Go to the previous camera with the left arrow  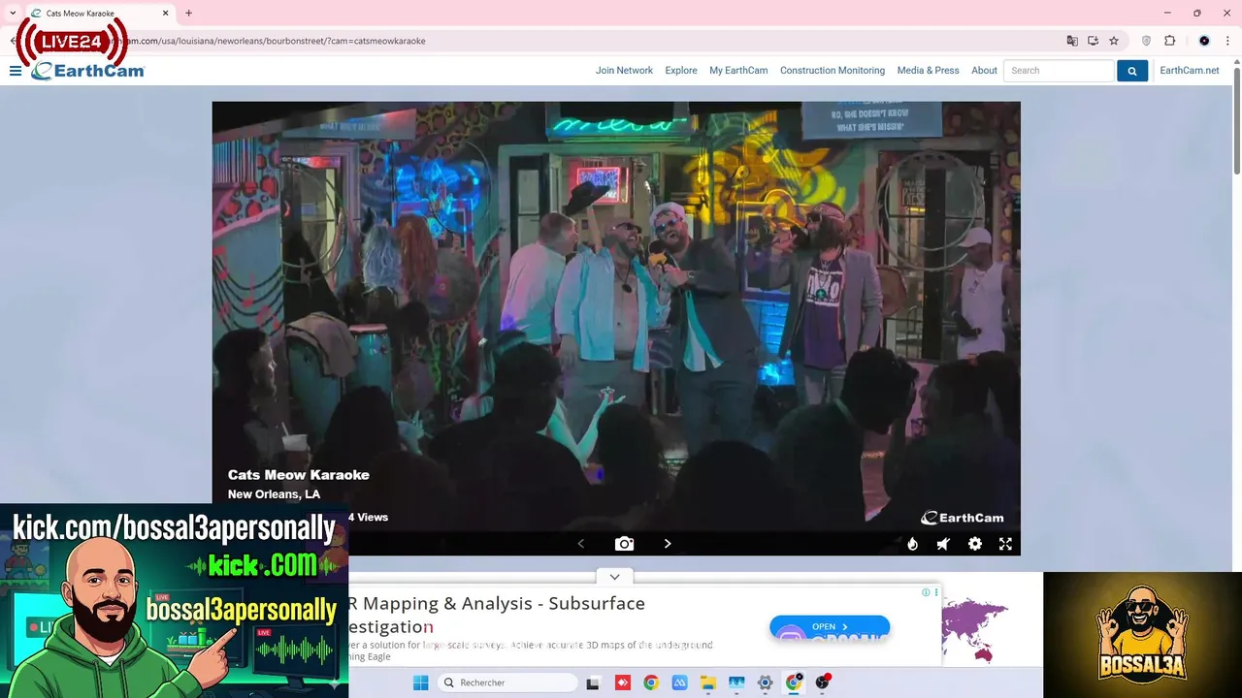coord(581,544)
